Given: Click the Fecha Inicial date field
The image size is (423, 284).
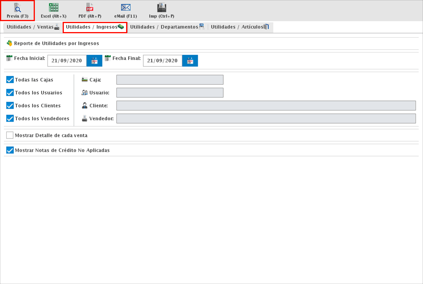Looking at the screenshot, I should [67, 61].
